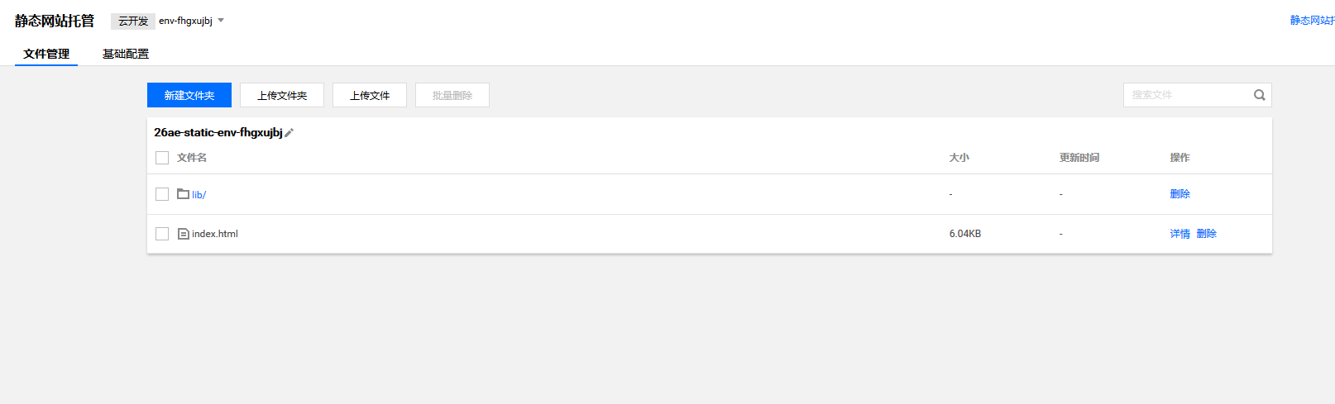1335x404 pixels.
Task: Click the search magnifier icon
Action: pos(1259,95)
